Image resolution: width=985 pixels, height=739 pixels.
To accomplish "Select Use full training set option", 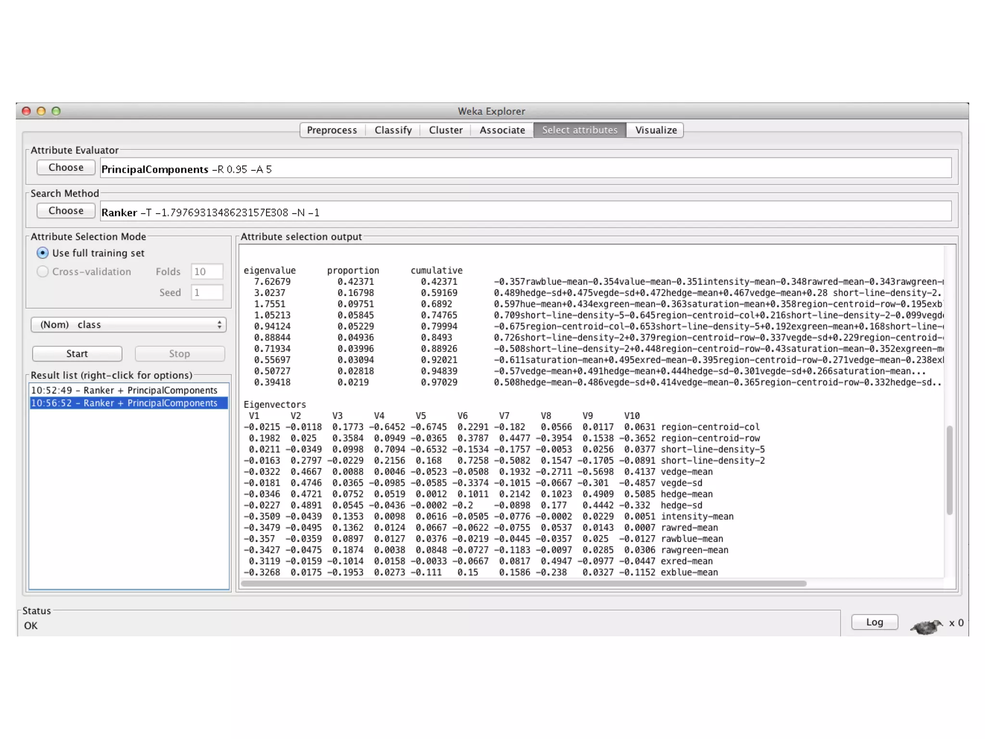I will tap(43, 253).
